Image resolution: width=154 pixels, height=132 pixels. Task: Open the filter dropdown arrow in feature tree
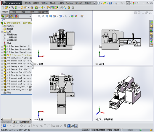click(4, 20)
